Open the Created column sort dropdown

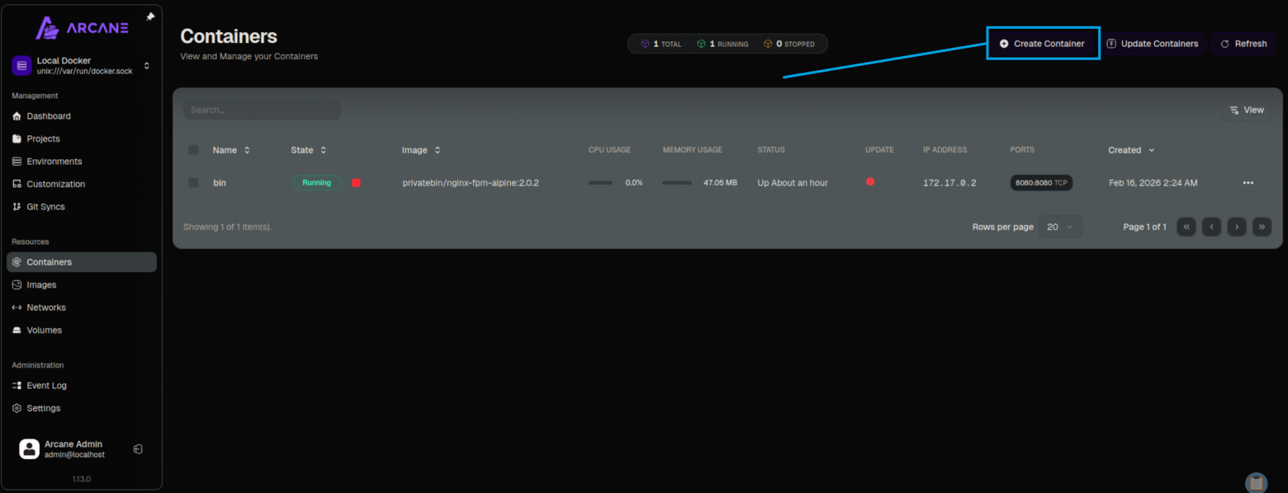click(x=1130, y=150)
